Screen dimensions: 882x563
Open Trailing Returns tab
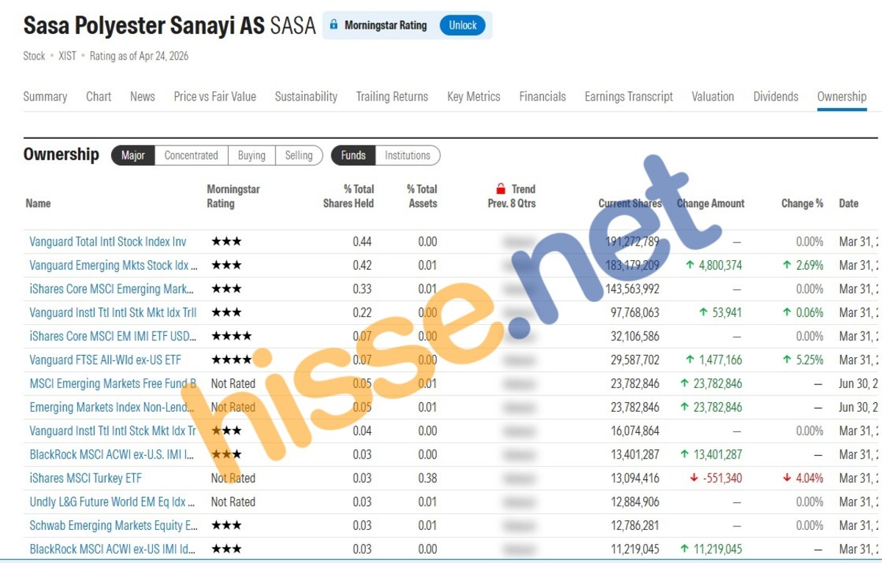coord(392,96)
